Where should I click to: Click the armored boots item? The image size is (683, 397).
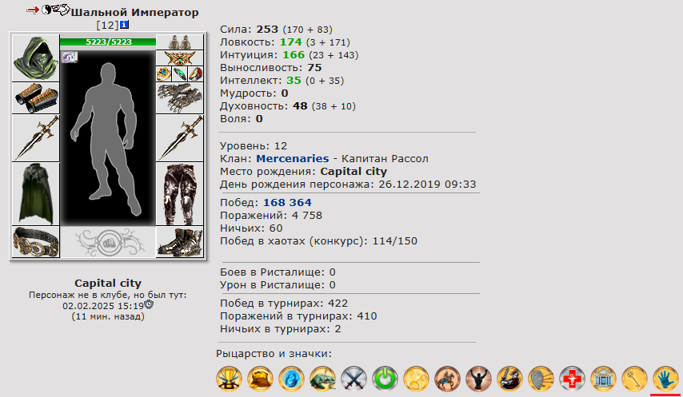click(x=179, y=242)
